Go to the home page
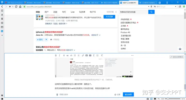Image resolution: width=186 pixels, height=100 pixels. pos(20,7)
